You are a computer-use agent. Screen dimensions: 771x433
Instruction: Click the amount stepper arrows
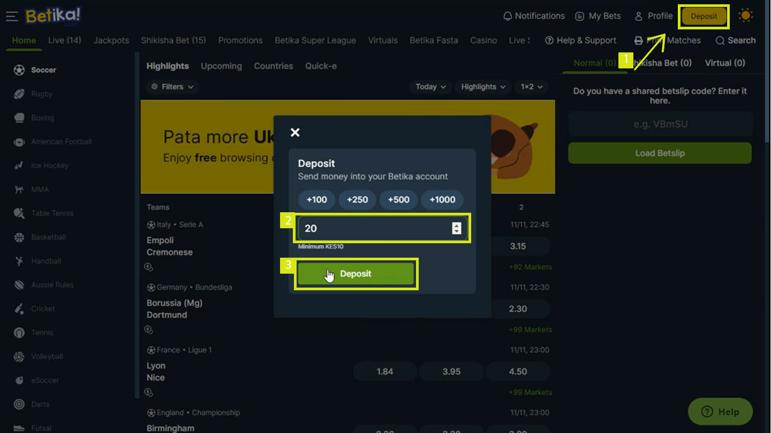coord(456,228)
